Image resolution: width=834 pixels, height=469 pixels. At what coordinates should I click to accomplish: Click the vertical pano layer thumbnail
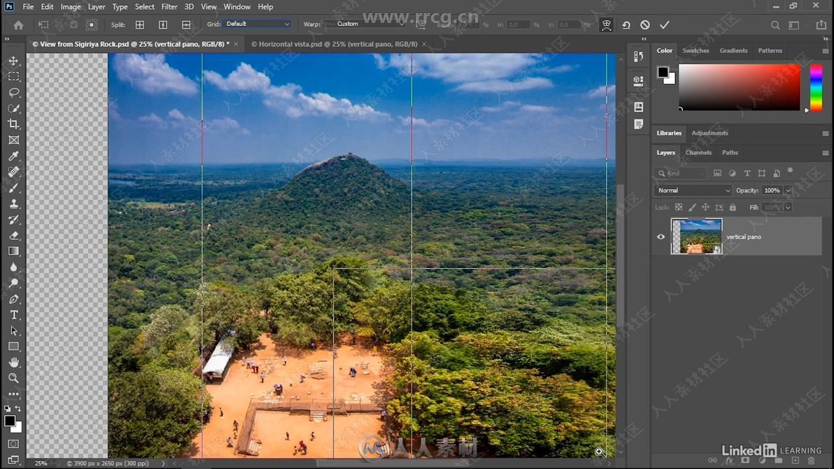point(697,236)
